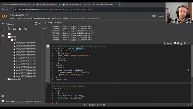The width and height of the screenshot is (193, 109).
Task: Rename the excel.ipynb notebook title
Action: point(18,15)
